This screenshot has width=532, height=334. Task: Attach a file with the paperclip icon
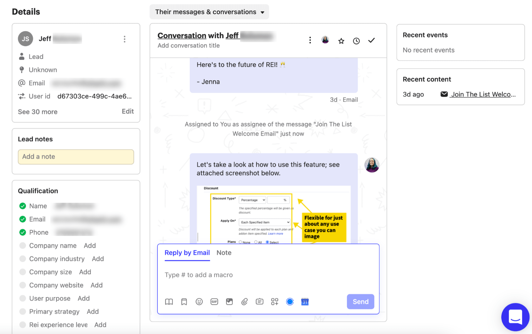click(244, 302)
